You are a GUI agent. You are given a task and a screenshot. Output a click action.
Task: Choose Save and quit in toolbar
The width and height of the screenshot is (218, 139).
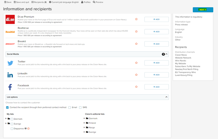click(21, 2)
